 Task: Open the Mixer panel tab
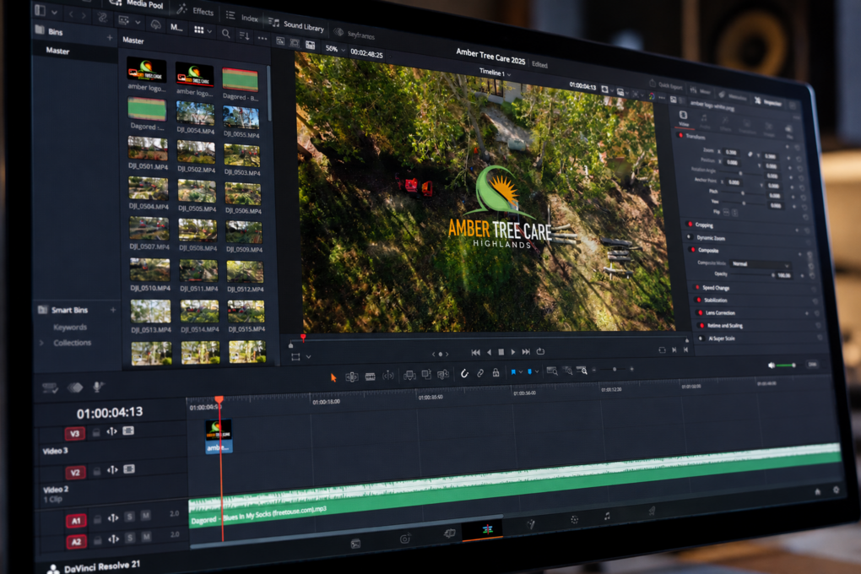pos(700,90)
